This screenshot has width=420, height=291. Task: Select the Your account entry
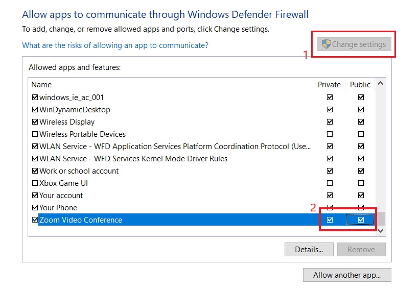click(x=61, y=195)
